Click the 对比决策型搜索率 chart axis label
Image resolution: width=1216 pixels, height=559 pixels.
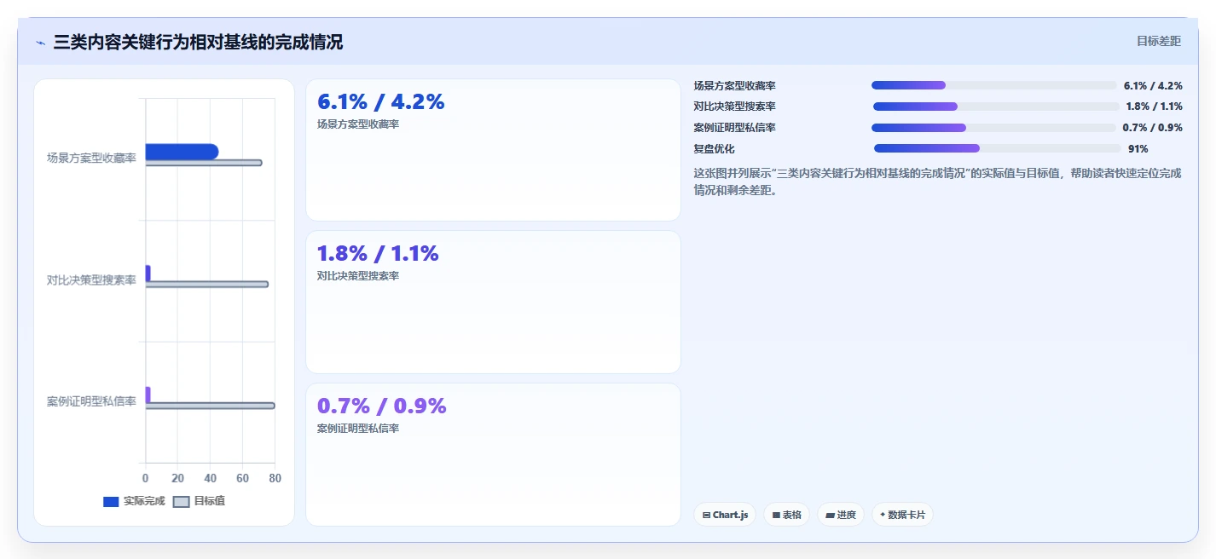click(91, 280)
